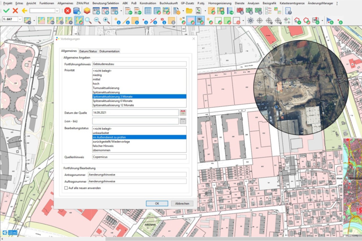Enable 'Auf alle neuen anwenden' checkbox
Screen dimensions: 362x241
coord(66,188)
